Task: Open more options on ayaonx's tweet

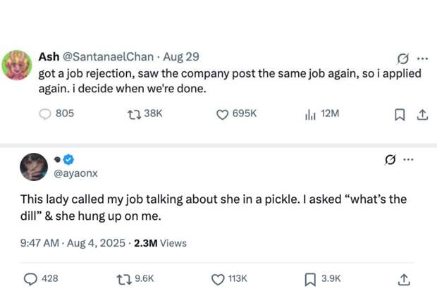Action: click(407, 160)
